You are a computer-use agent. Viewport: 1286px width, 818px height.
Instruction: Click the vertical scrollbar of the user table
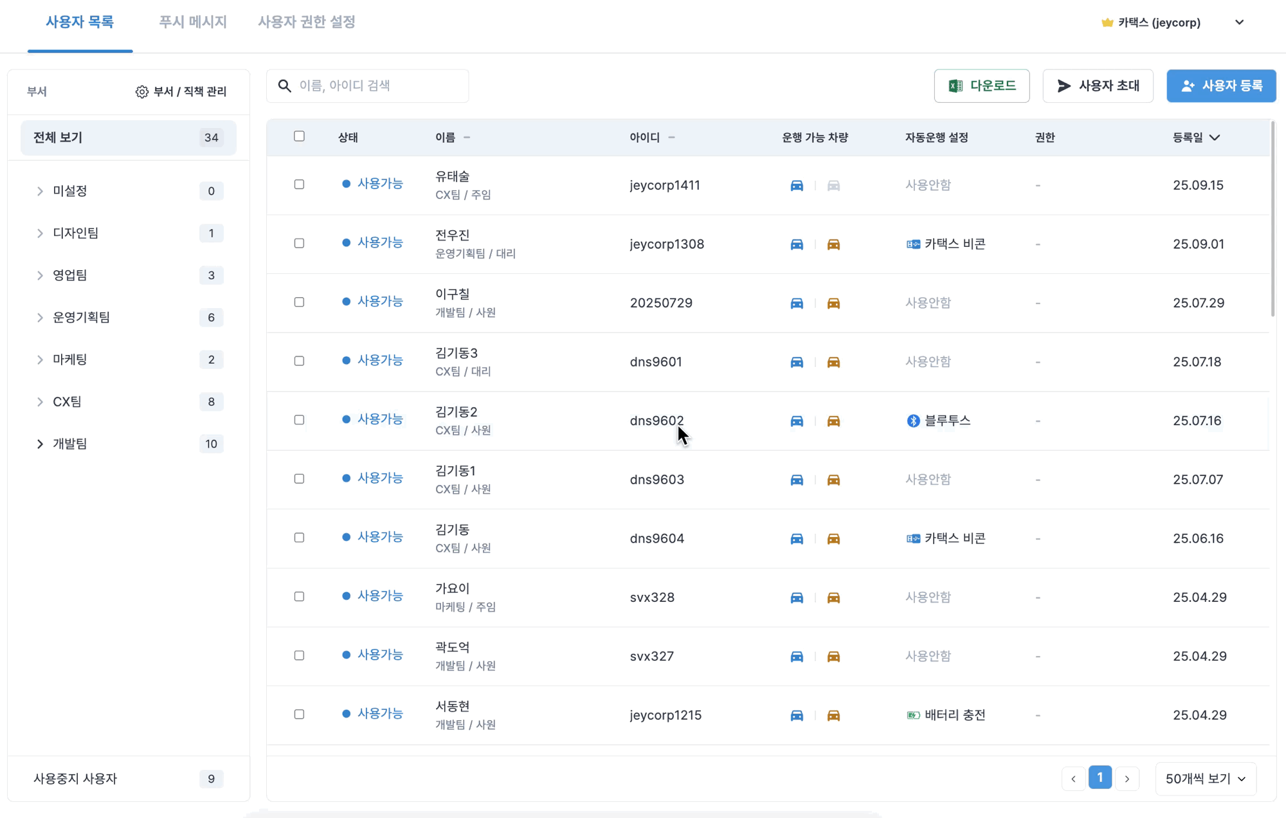[1272, 219]
